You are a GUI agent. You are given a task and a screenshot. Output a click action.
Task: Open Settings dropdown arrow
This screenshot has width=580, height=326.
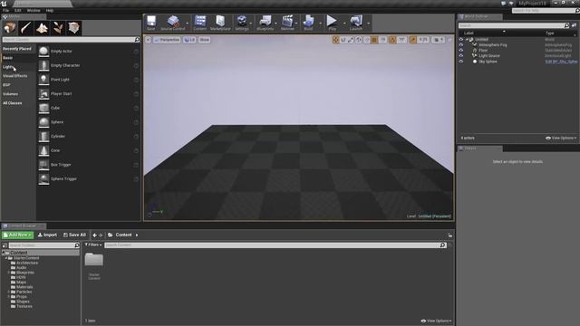pyautogui.click(x=251, y=24)
